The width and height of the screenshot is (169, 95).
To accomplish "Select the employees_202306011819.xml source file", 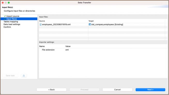I will pos(56,24).
